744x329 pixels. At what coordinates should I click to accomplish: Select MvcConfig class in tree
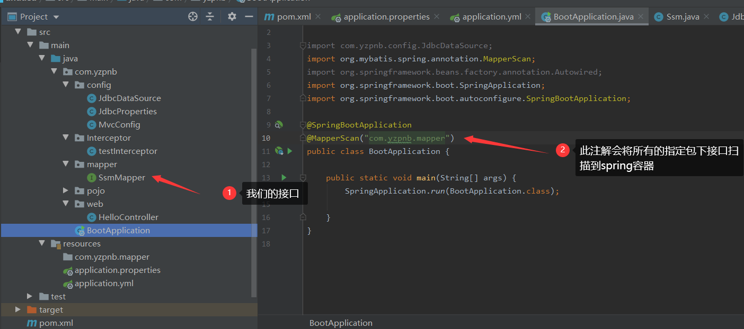pyautogui.click(x=113, y=124)
